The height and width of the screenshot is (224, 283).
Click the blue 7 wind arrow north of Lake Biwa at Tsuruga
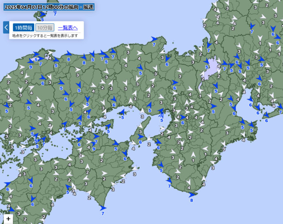point(209,45)
